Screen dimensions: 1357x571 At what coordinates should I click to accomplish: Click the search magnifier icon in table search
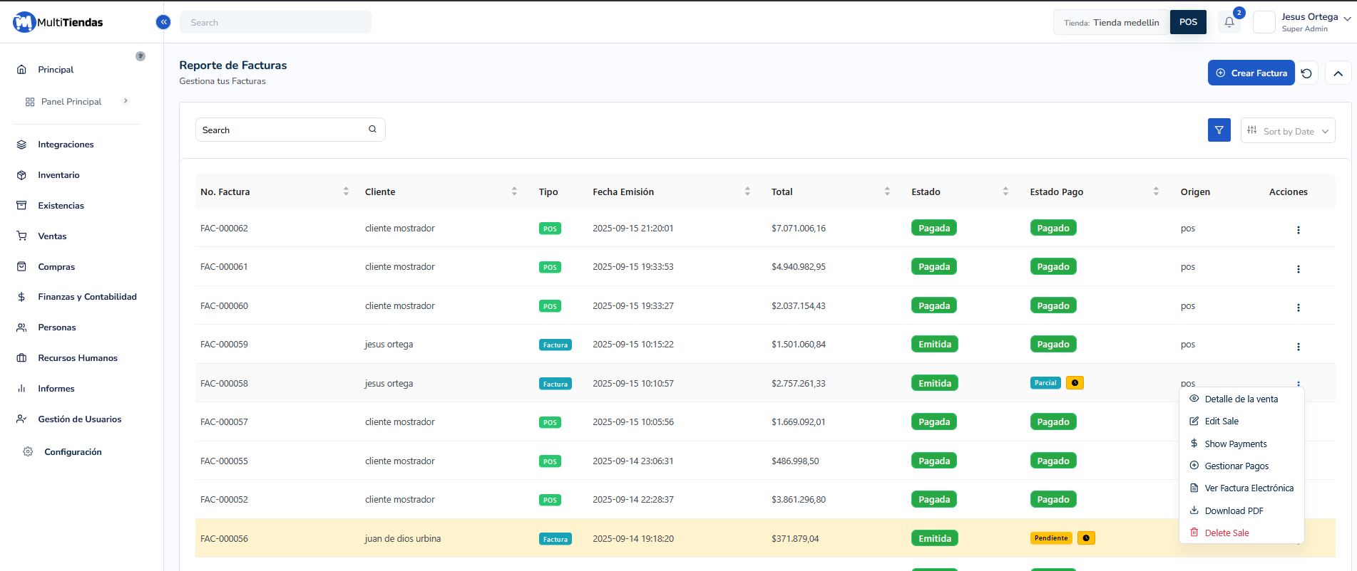[372, 130]
